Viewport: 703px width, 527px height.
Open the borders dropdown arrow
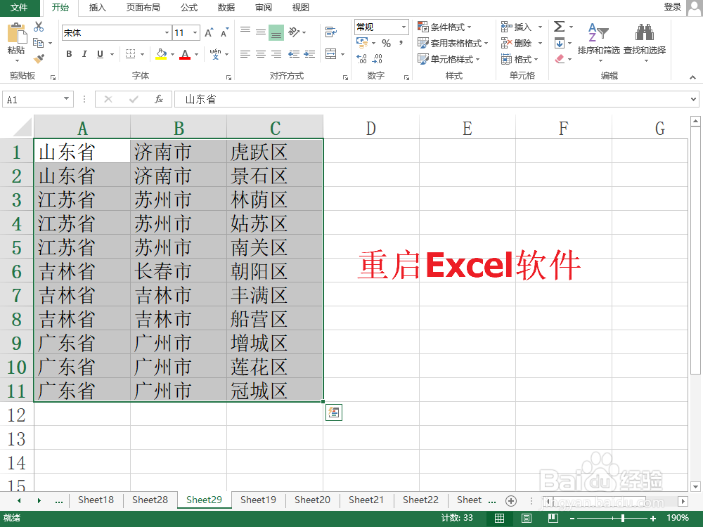pyautogui.click(x=142, y=54)
